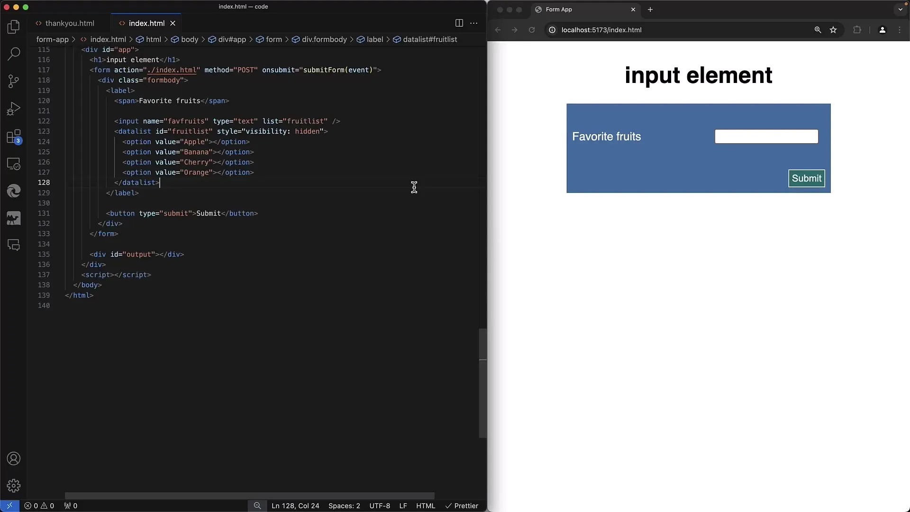This screenshot has width=910, height=512.
Task: Close the index.html editor tab
Action: pos(173,23)
